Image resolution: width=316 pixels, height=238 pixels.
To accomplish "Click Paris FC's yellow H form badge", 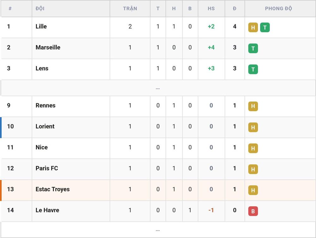I will [x=253, y=169].
